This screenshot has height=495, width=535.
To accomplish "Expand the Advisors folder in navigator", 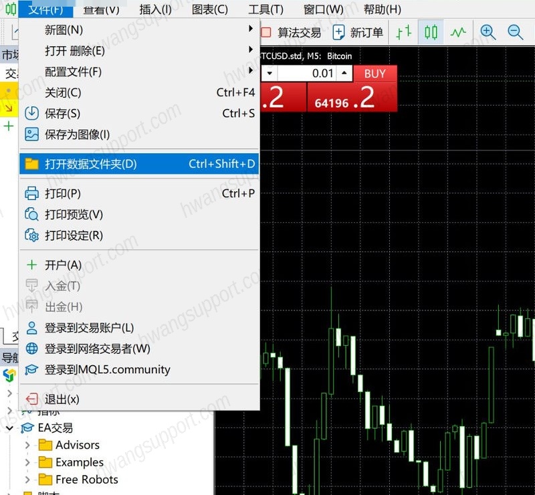I will point(27,445).
